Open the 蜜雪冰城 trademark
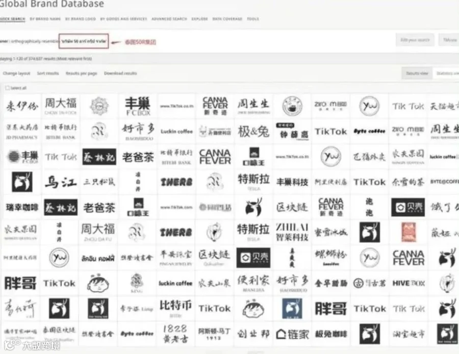 pyautogui.click(x=331, y=233)
